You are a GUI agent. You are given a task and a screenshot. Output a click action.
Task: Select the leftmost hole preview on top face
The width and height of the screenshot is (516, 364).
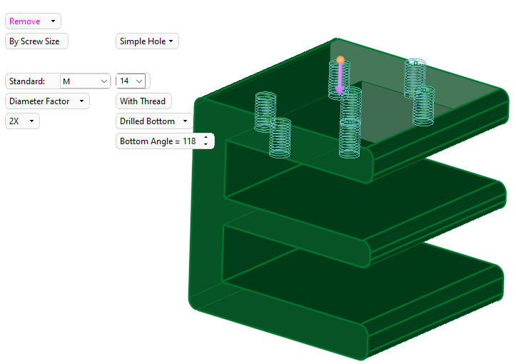265,112
